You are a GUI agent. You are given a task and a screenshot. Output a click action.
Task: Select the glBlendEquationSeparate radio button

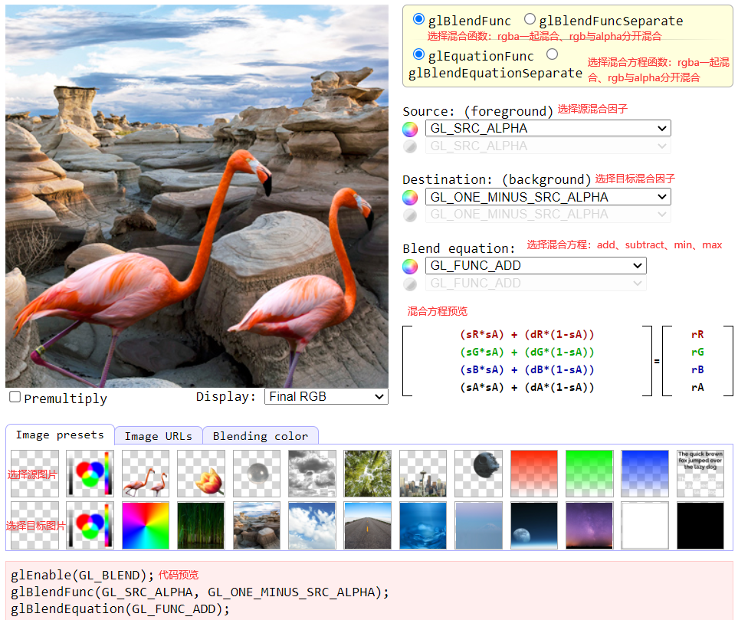coord(552,54)
